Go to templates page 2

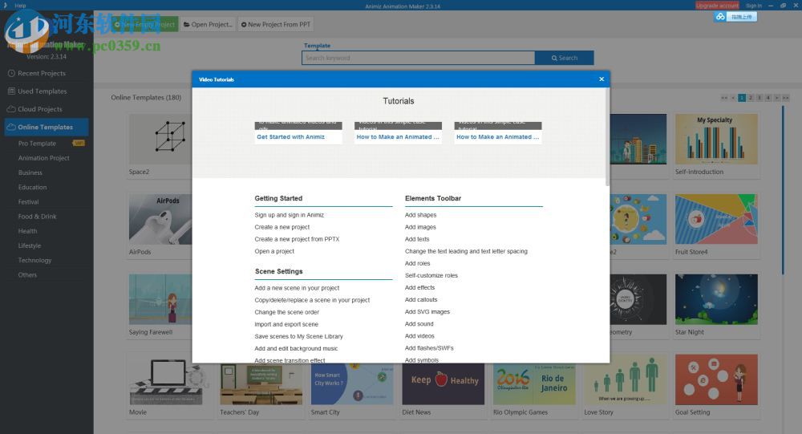point(751,98)
